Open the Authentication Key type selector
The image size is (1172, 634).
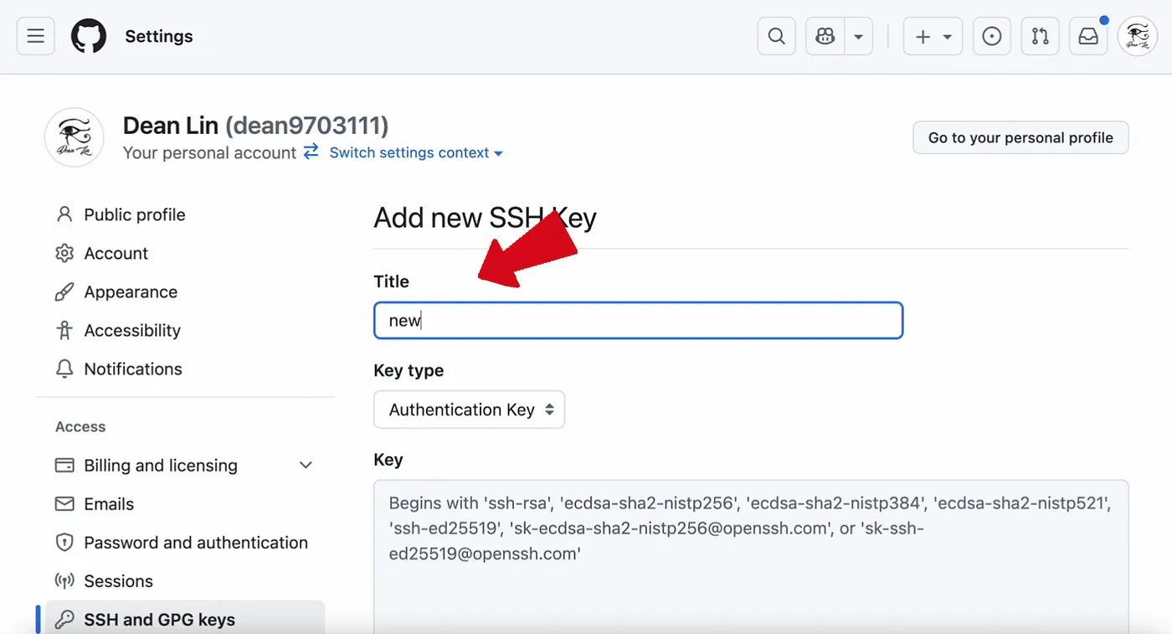coord(470,410)
